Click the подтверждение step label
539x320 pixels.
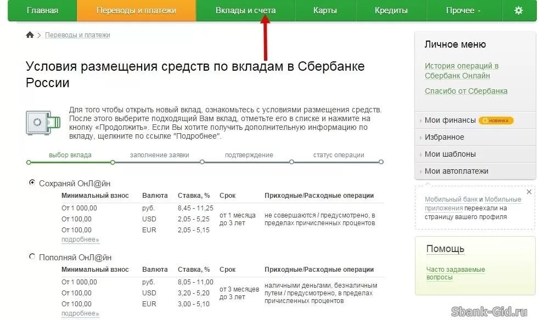pos(249,155)
